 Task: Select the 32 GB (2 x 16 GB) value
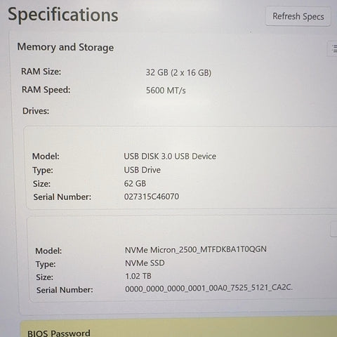point(178,72)
